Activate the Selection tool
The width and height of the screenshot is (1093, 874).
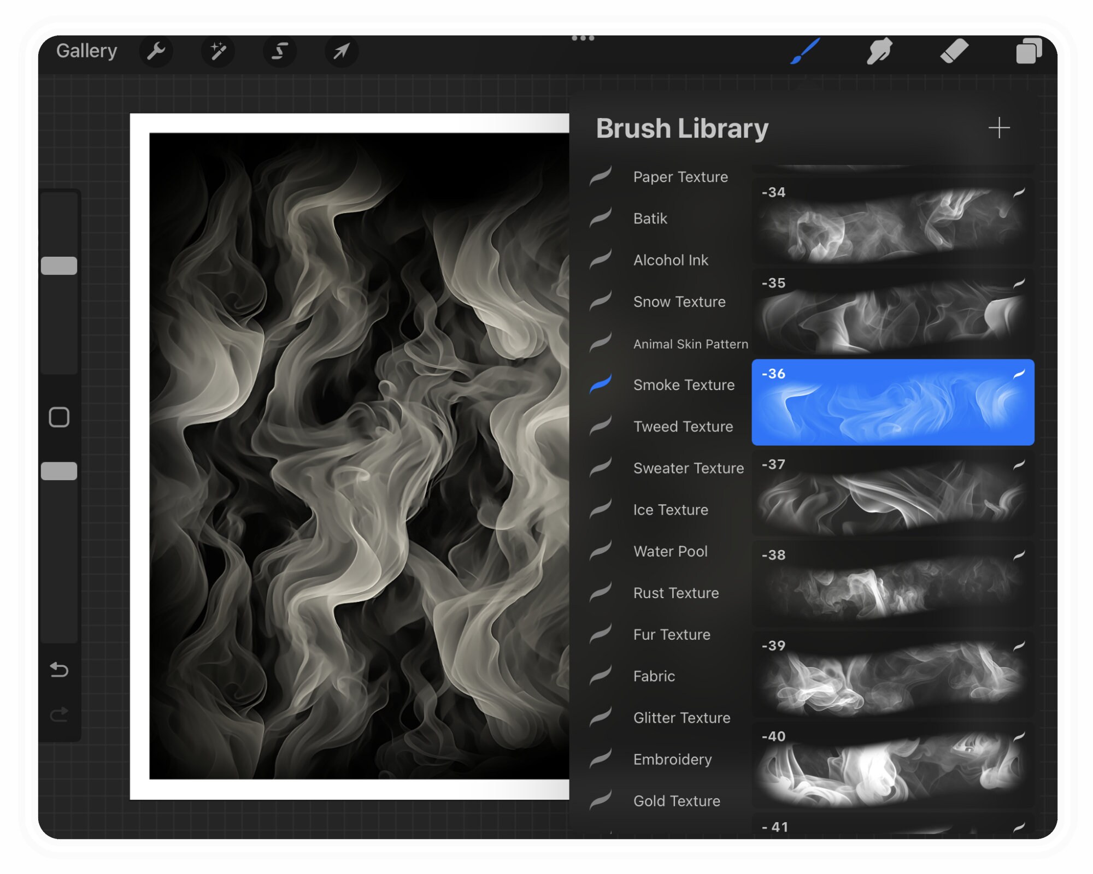[x=280, y=51]
